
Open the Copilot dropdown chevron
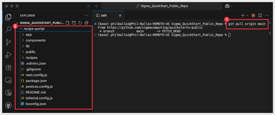[x=232, y=6]
